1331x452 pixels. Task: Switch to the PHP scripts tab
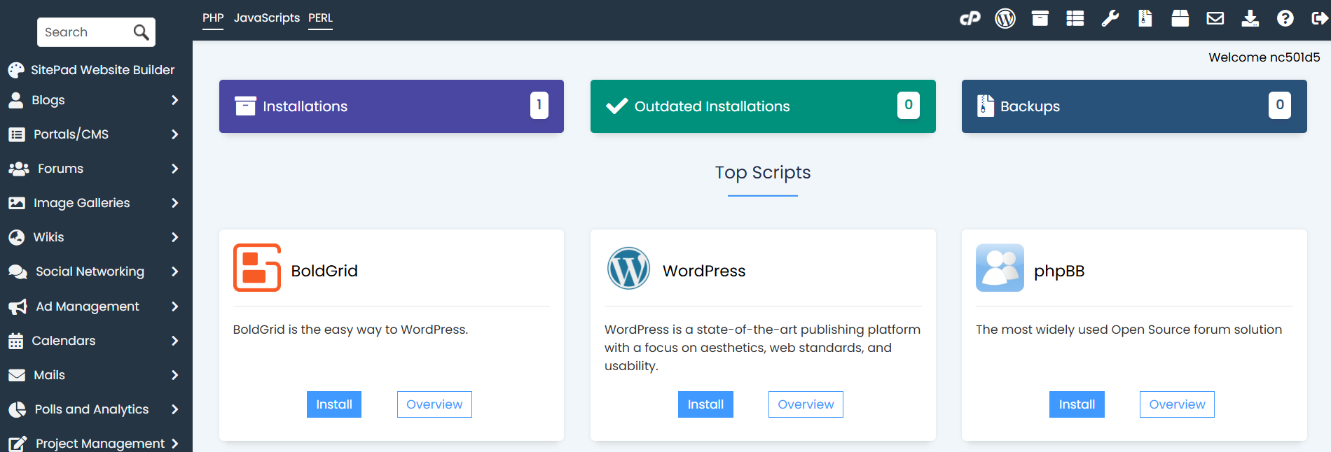tap(213, 18)
